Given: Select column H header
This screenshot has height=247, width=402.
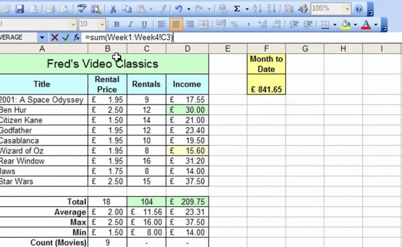Looking at the screenshot, I should (343, 48).
